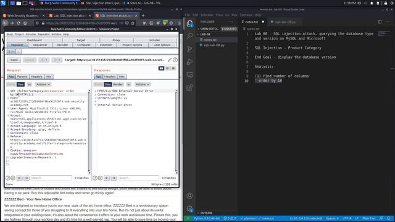Click the Request pane search field
Screen dimensions: 395x222
(x=51, y=178)
